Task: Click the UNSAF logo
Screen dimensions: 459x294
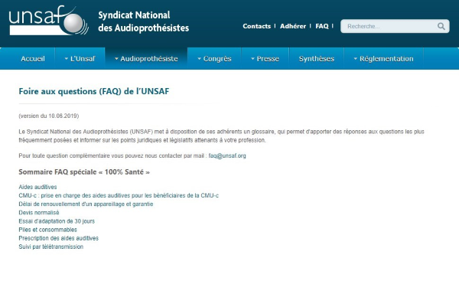Action: 49,21
